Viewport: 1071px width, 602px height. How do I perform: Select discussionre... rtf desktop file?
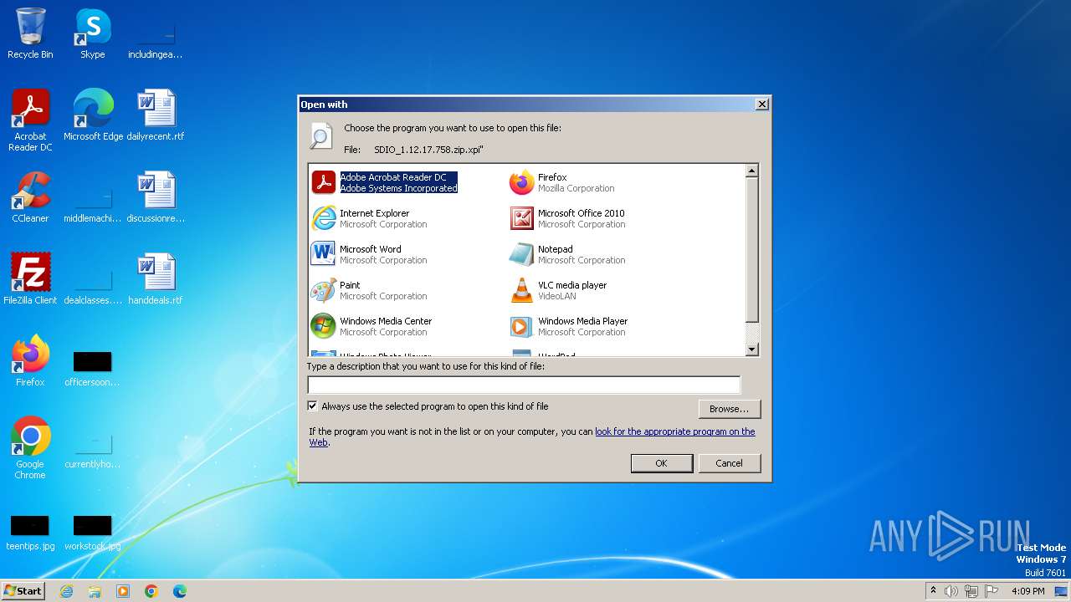[156, 197]
